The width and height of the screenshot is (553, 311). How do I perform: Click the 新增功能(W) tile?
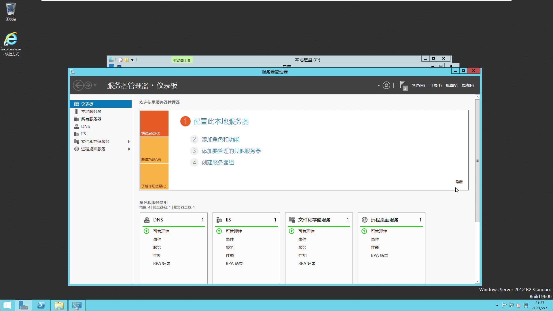154,150
